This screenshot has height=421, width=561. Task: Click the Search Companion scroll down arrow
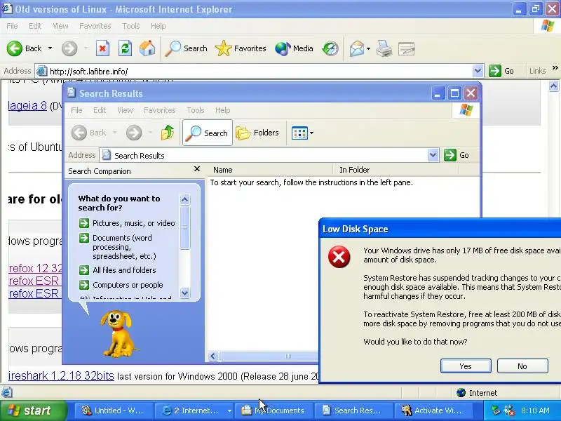pos(184,293)
